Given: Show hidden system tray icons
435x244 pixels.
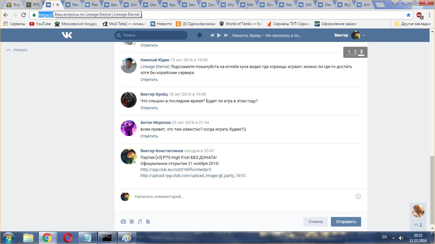Looking at the screenshot, I should [x=394, y=238].
